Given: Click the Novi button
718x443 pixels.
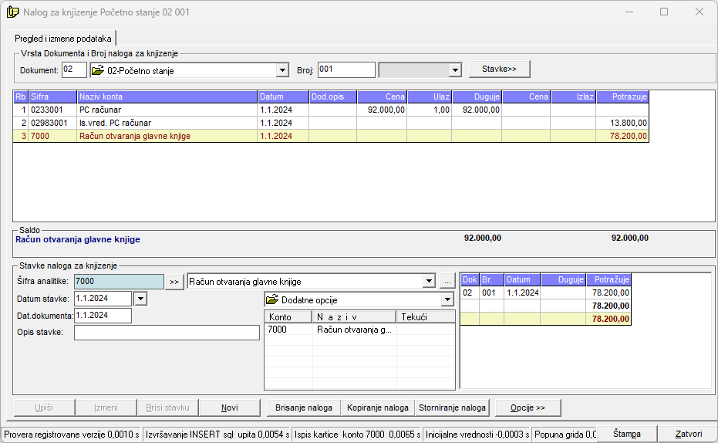Looking at the screenshot, I should (x=229, y=407).
